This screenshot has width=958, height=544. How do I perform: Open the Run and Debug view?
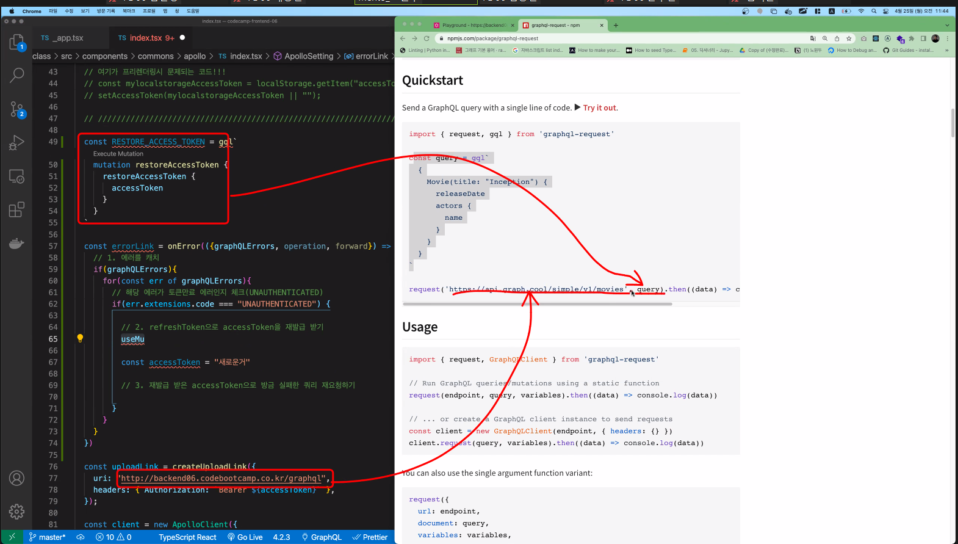(x=16, y=143)
